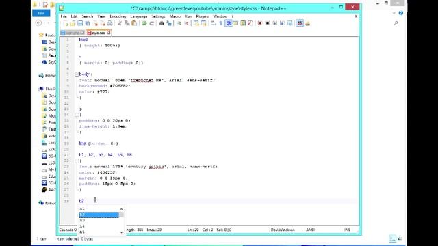438x246 pixels.
Task: Click the Print toolbar icon
Action: 109,23
